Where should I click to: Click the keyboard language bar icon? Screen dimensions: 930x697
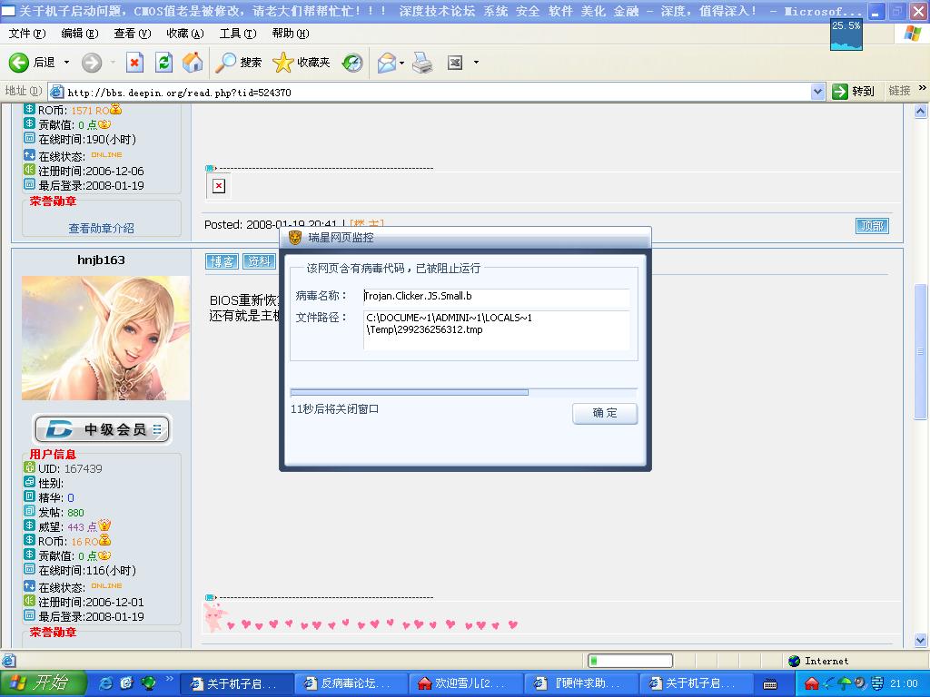click(770, 684)
